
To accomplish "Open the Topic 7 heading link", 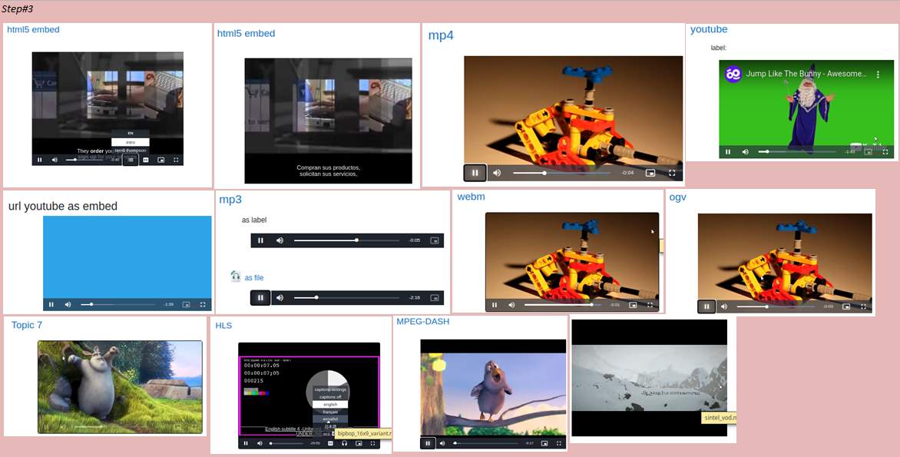I will click(x=26, y=325).
